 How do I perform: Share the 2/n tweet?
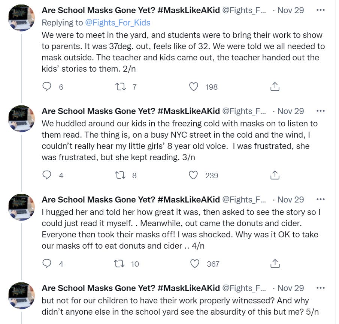coord(275,87)
